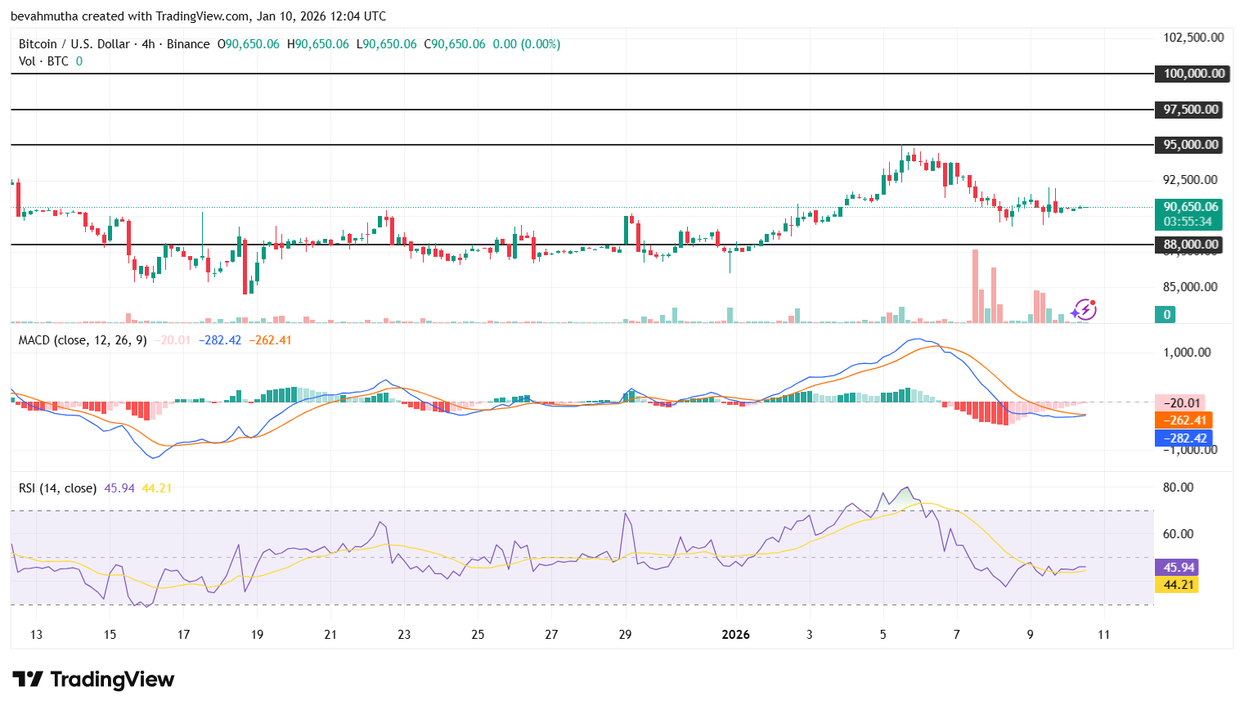The image size is (1244, 710).
Task: Click the green 0 volume value tag
Action: 1166,314
